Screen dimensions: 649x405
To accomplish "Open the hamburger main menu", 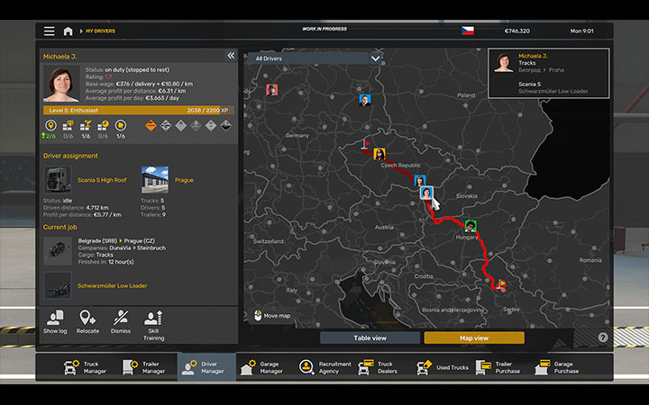I will tap(49, 31).
